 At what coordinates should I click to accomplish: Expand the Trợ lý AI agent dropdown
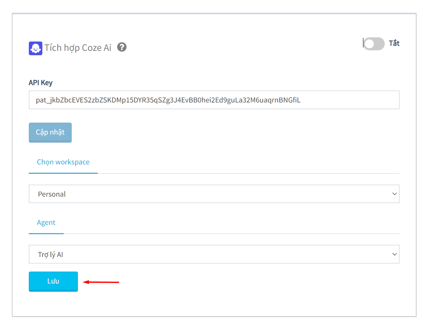214,254
